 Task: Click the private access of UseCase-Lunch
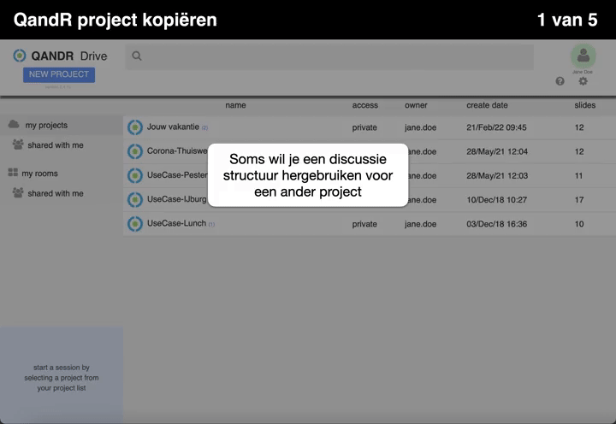pyautogui.click(x=364, y=224)
